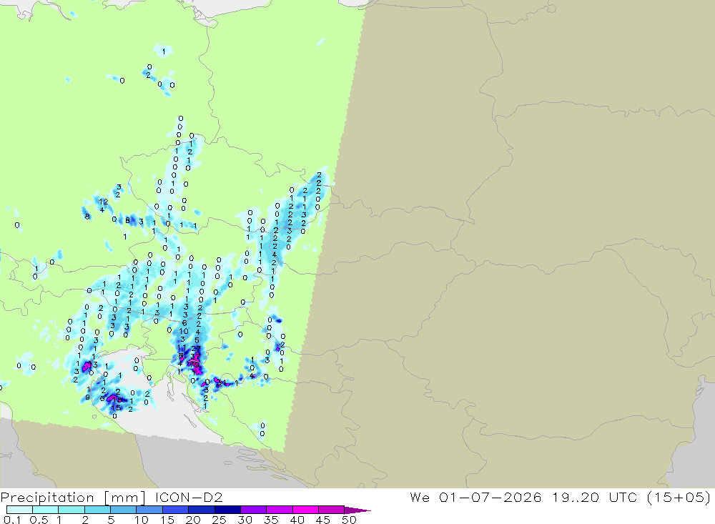Click the legend label '45'
Screen dimensions: 715x524
click(x=323, y=520)
